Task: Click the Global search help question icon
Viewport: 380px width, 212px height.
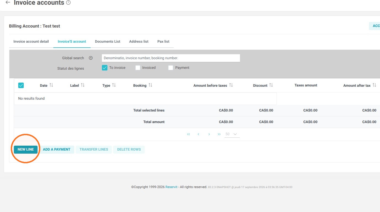Action: 91,58
